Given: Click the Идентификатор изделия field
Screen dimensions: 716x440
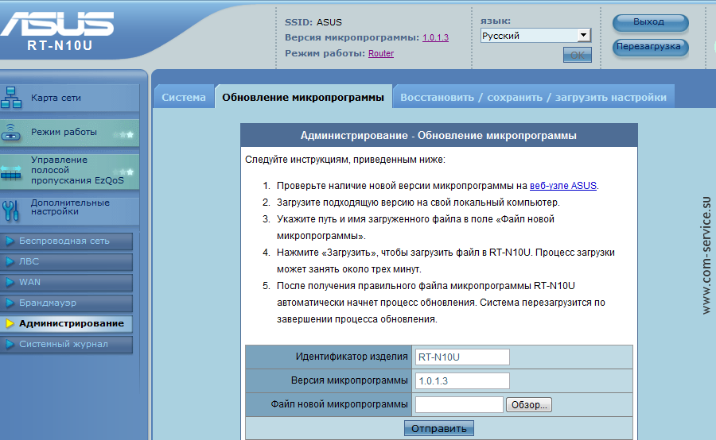Looking at the screenshot, I should 462,357.
